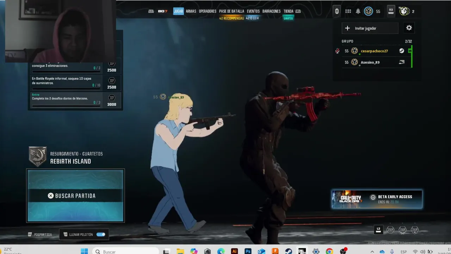
Task: Toggle muted microphone icon beside cesarpacheco27
Action: coord(337,51)
